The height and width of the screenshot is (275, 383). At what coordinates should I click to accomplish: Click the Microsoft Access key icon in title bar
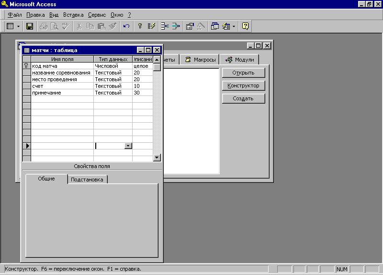click(5, 4)
